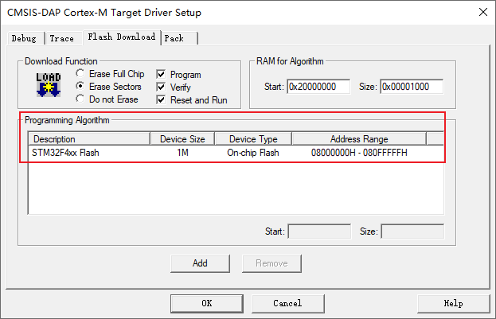Screen dimensions: 496x319
Task: Click RAM for Algorithm Size field
Action: (x=412, y=86)
